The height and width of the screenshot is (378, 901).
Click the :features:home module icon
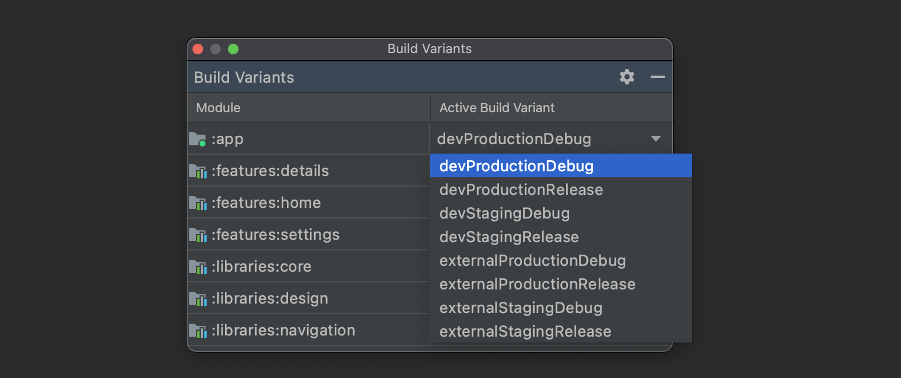click(x=197, y=203)
